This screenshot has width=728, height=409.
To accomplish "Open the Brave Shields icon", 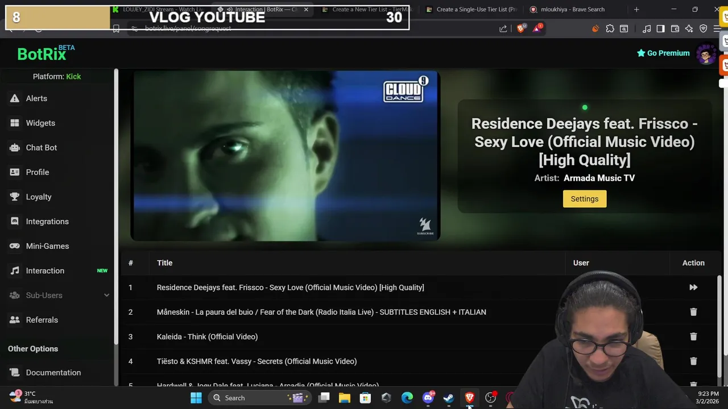I will 521,28.
